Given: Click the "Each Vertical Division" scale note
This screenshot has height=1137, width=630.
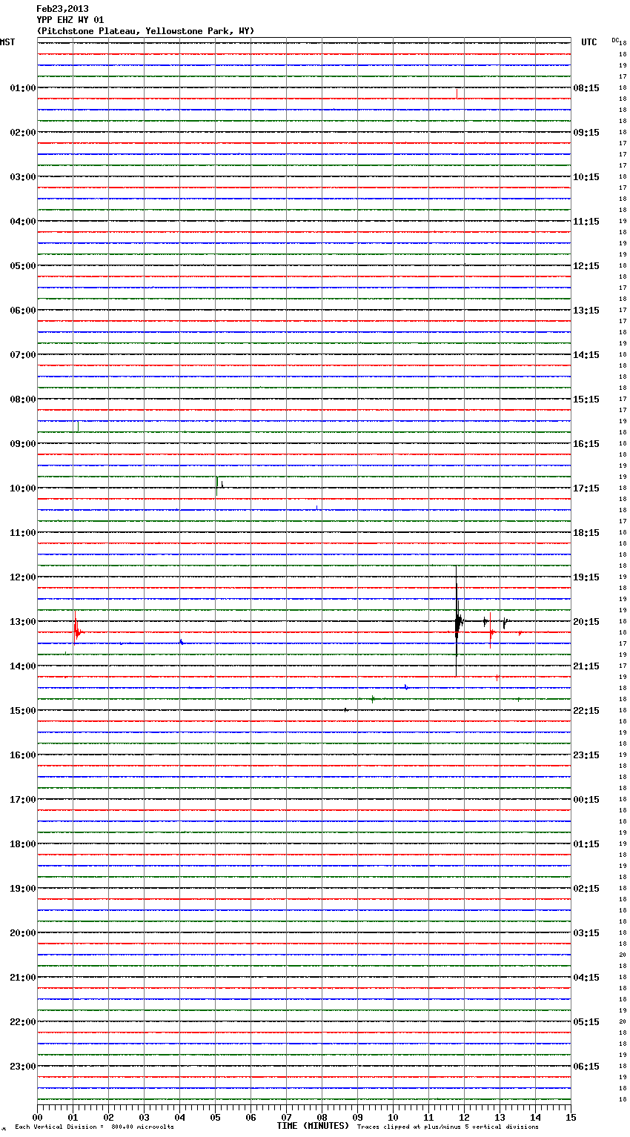Looking at the screenshot, I should (x=94, y=1127).
